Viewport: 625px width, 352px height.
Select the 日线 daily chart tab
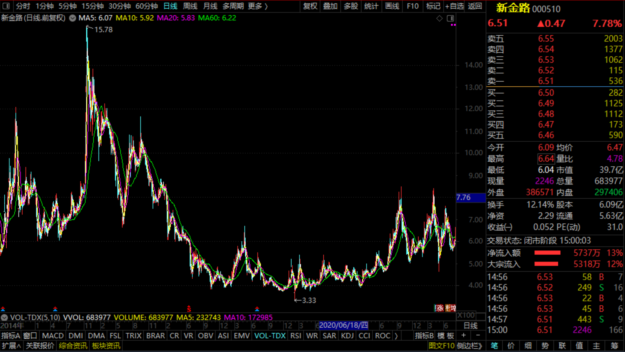[170, 6]
